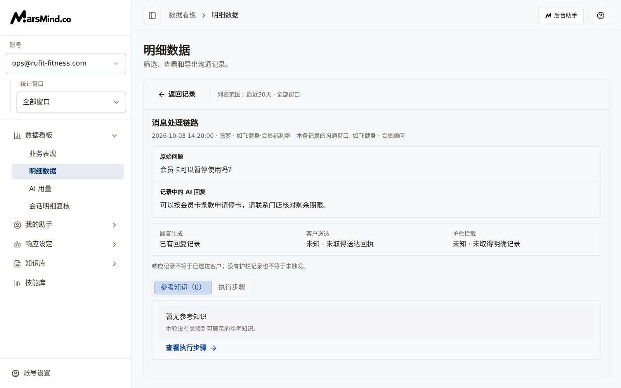Open 账号设置 at sidebar bottom
Screen dimensions: 621x388
tap(37, 373)
